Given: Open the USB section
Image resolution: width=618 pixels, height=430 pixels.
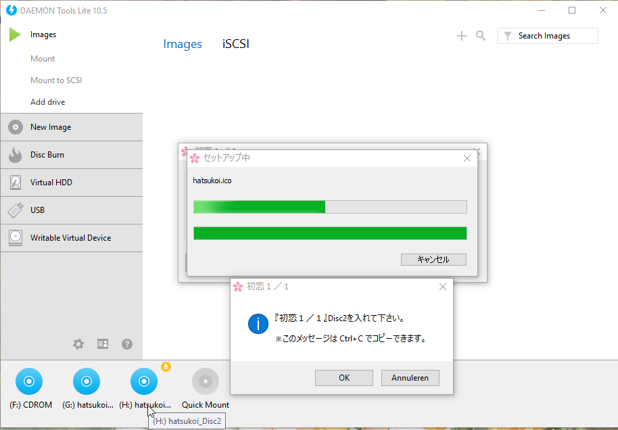Looking at the screenshot, I should (72, 210).
